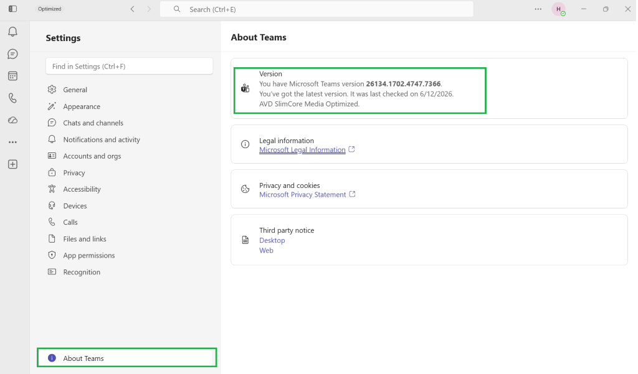Focus the Search (Ctrl+E) box
This screenshot has height=374, width=638.
click(x=317, y=9)
